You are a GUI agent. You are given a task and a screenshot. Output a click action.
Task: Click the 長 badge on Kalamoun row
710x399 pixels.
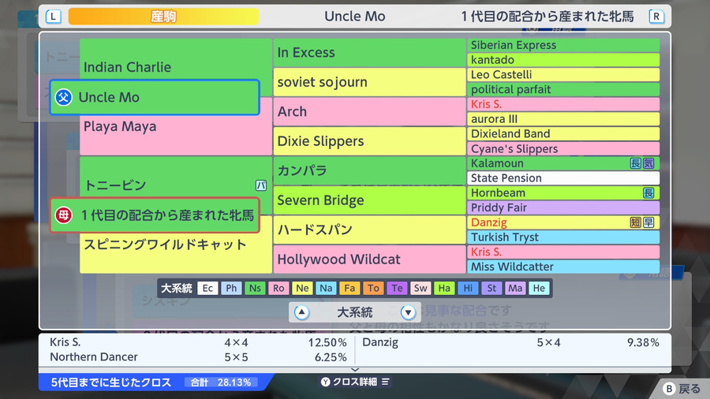point(636,163)
